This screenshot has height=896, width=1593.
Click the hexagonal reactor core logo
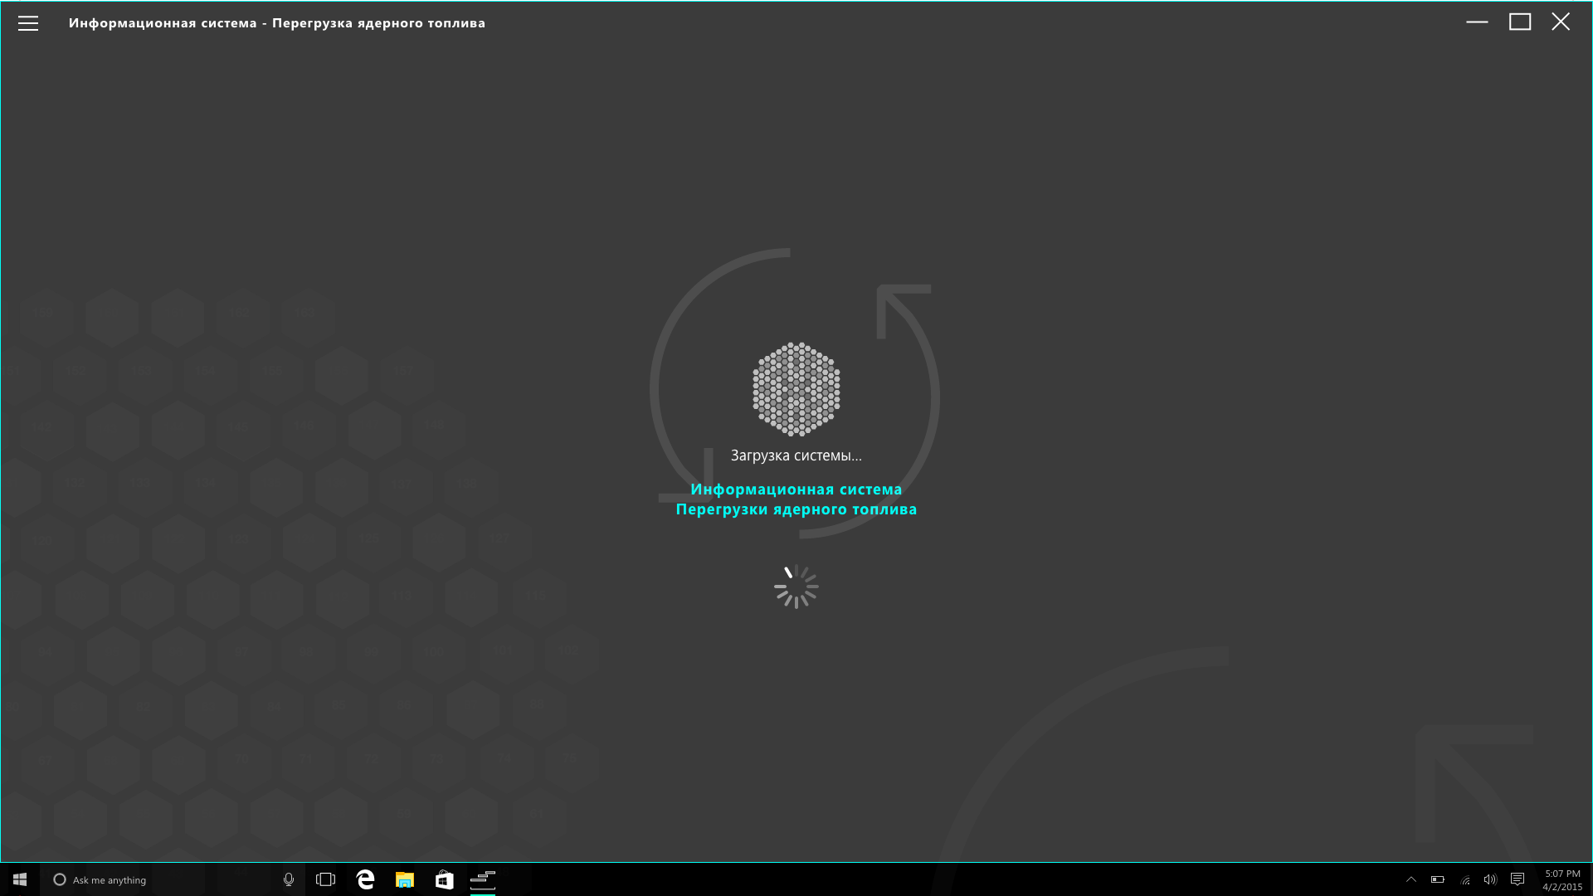coord(796,389)
